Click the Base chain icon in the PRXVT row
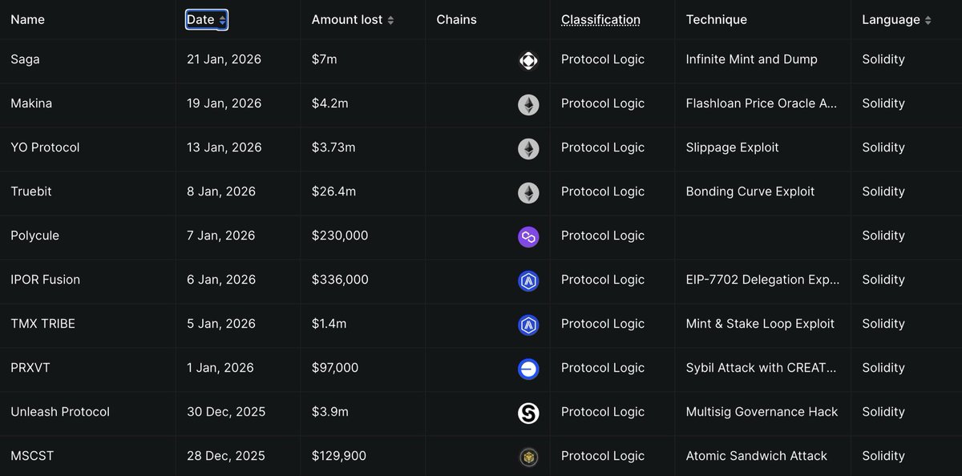The width and height of the screenshot is (962, 476). pos(528,369)
